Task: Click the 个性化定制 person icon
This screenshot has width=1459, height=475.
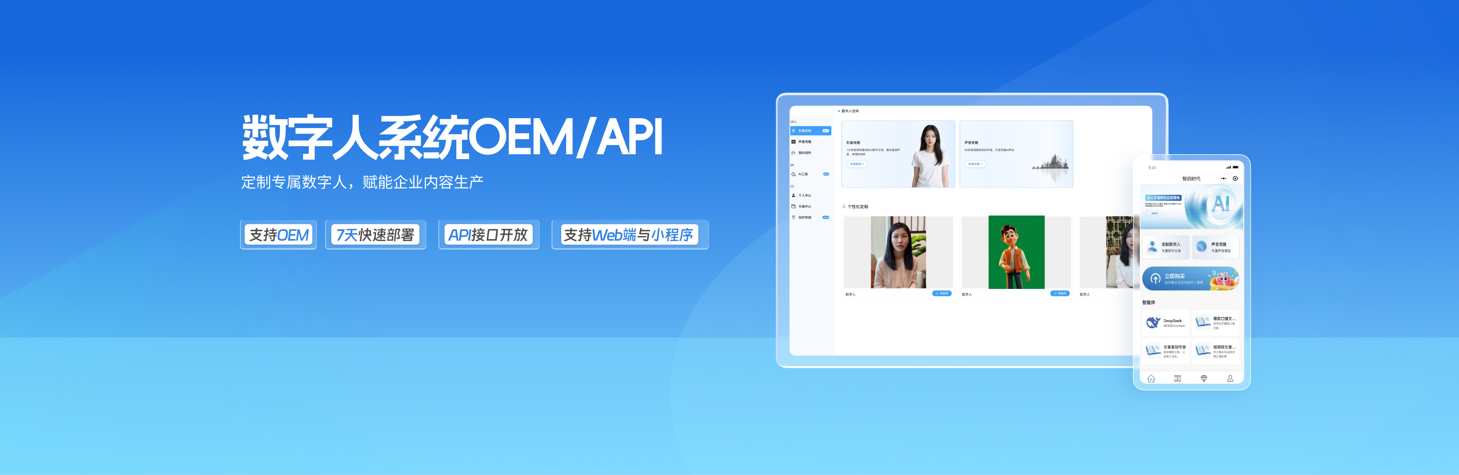Action: click(844, 207)
